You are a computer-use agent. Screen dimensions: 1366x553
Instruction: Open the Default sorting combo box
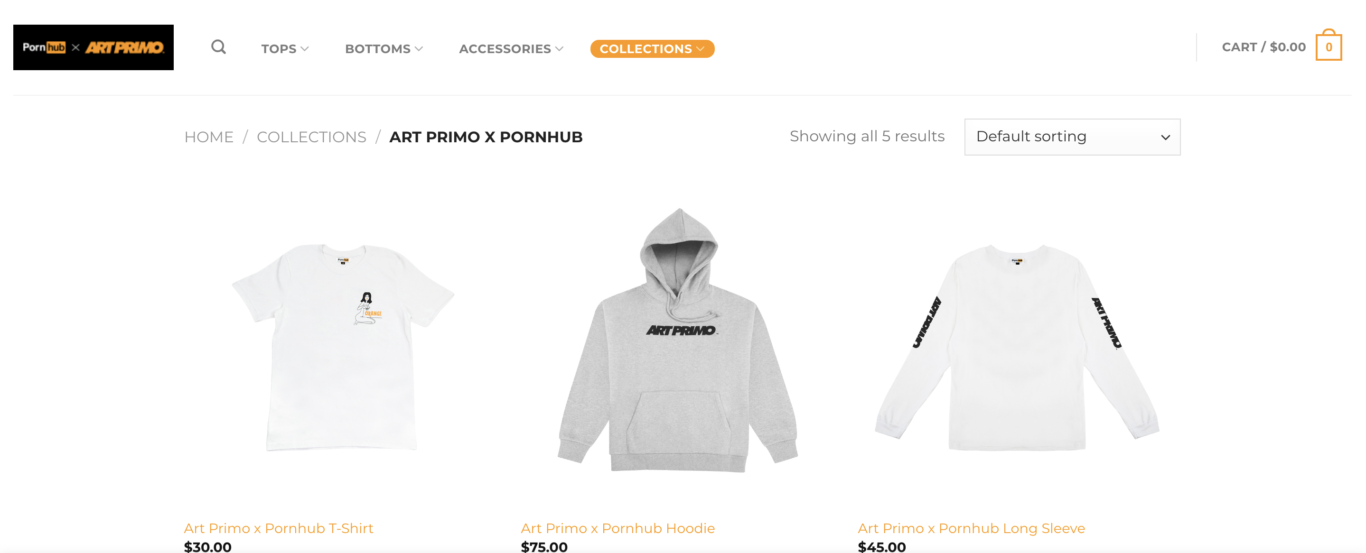[x=1072, y=137]
